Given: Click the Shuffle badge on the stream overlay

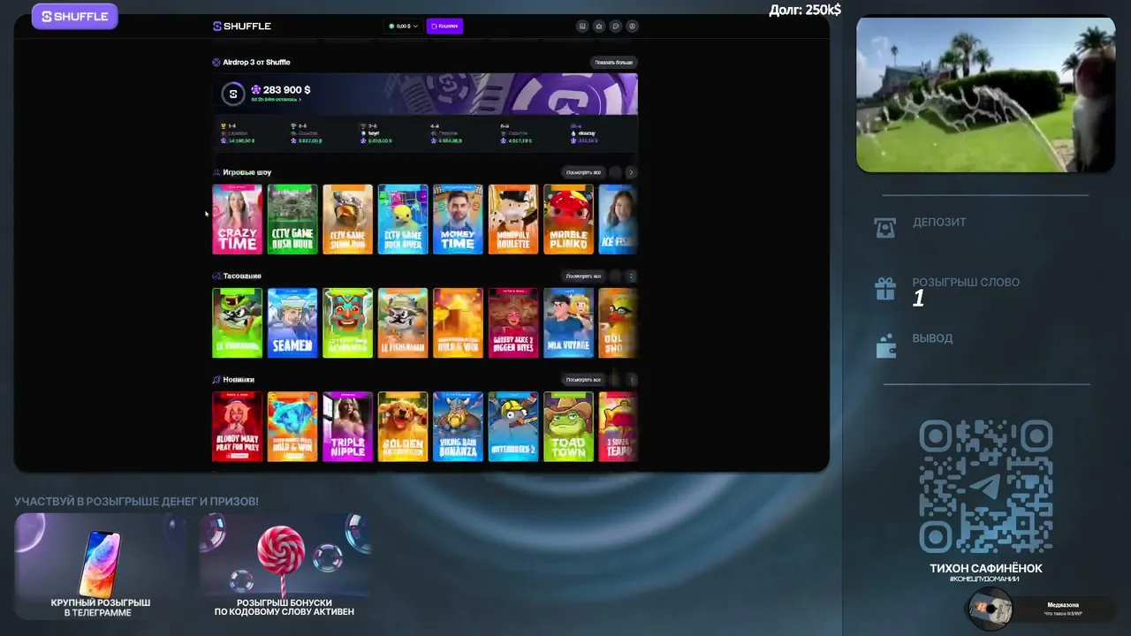Looking at the screenshot, I should tap(75, 16).
